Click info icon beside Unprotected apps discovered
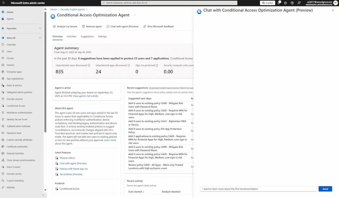339x198 pixels. (x=129, y=65)
